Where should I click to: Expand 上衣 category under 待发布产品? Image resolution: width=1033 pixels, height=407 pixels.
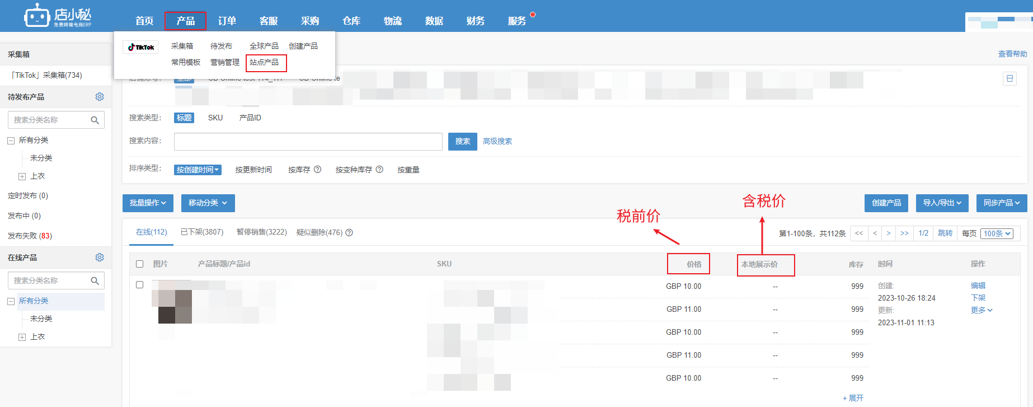pos(22,176)
